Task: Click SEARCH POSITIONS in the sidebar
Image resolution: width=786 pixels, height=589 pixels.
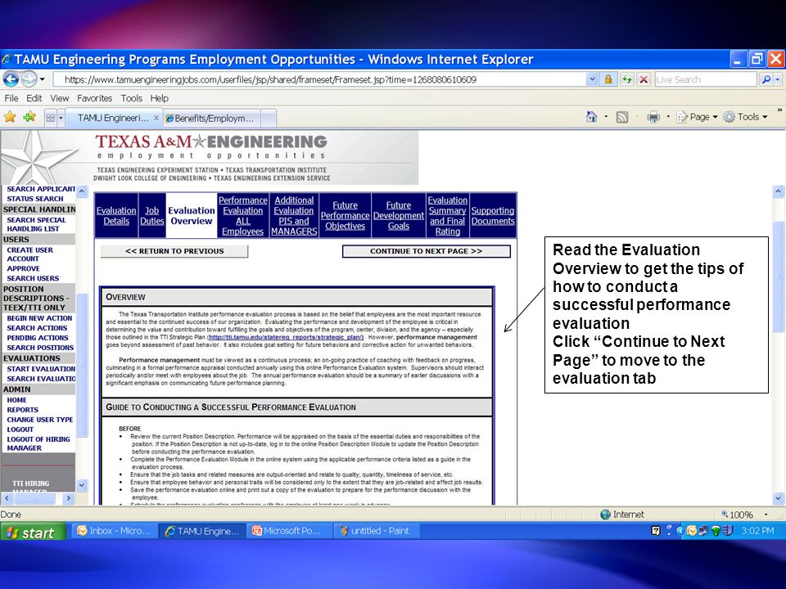Action: [x=40, y=348]
